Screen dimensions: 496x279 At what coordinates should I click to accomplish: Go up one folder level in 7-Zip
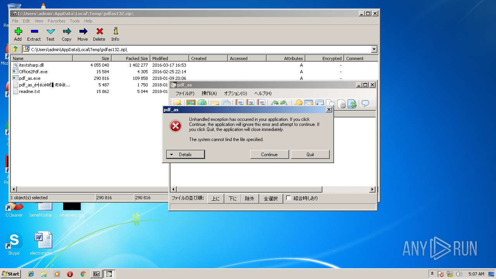15,49
